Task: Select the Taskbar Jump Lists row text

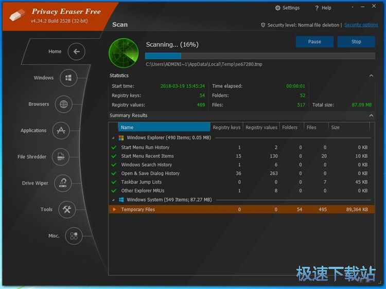Action: [142, 182]
